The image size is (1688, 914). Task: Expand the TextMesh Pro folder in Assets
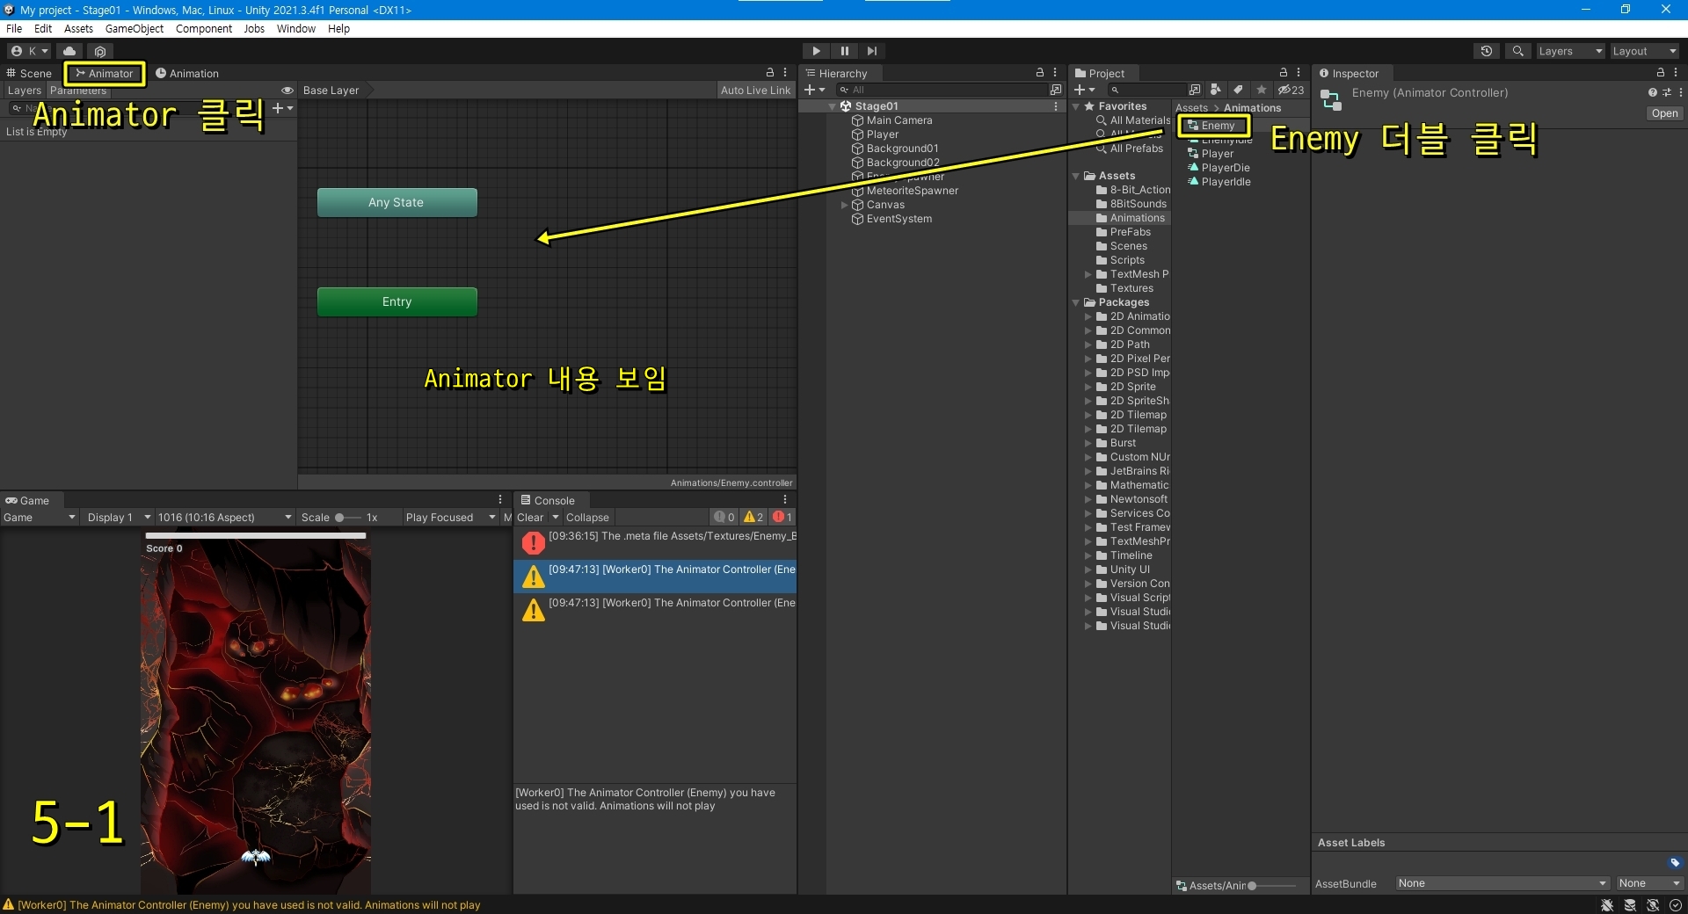1088,274
